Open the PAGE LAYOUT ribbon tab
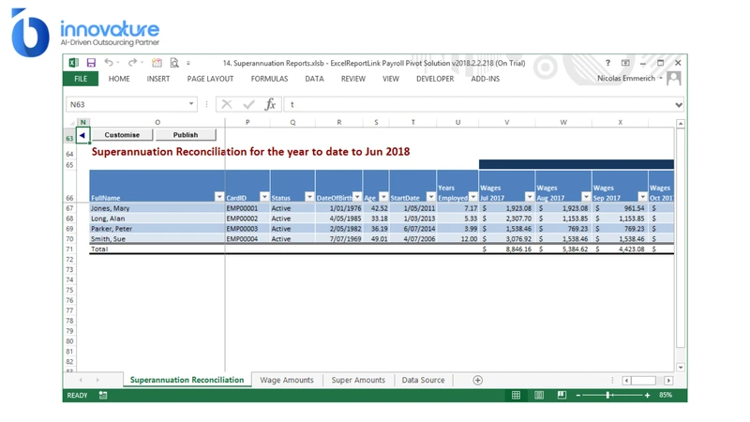The width and height of the screenshot is (750, 422). (x=210, y=79)
